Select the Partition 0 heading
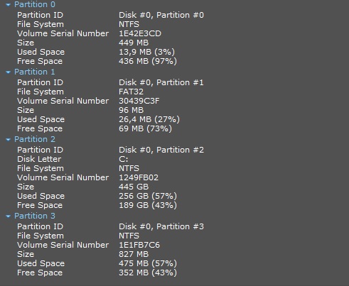Image resolution: width=349 pixels, height=286 pixels. pyautogui.click(x=35, y=4)
